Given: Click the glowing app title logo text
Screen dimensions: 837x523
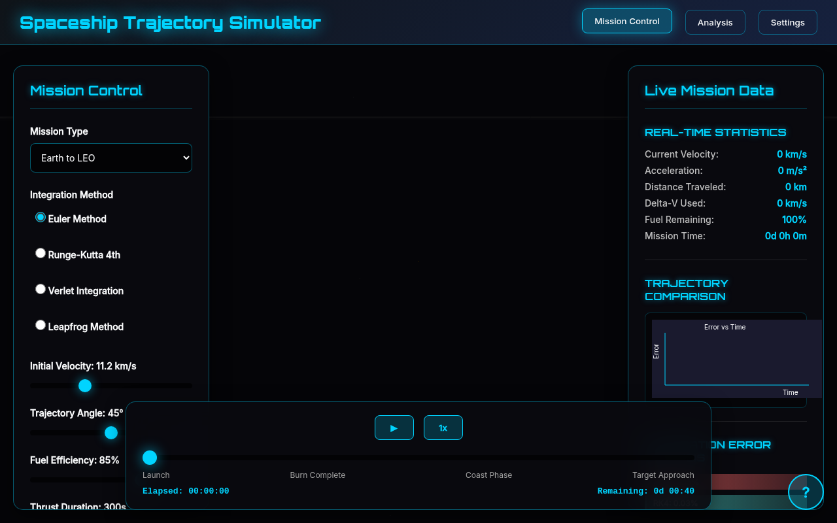Looking at the screenshot, I should point(170,22).
